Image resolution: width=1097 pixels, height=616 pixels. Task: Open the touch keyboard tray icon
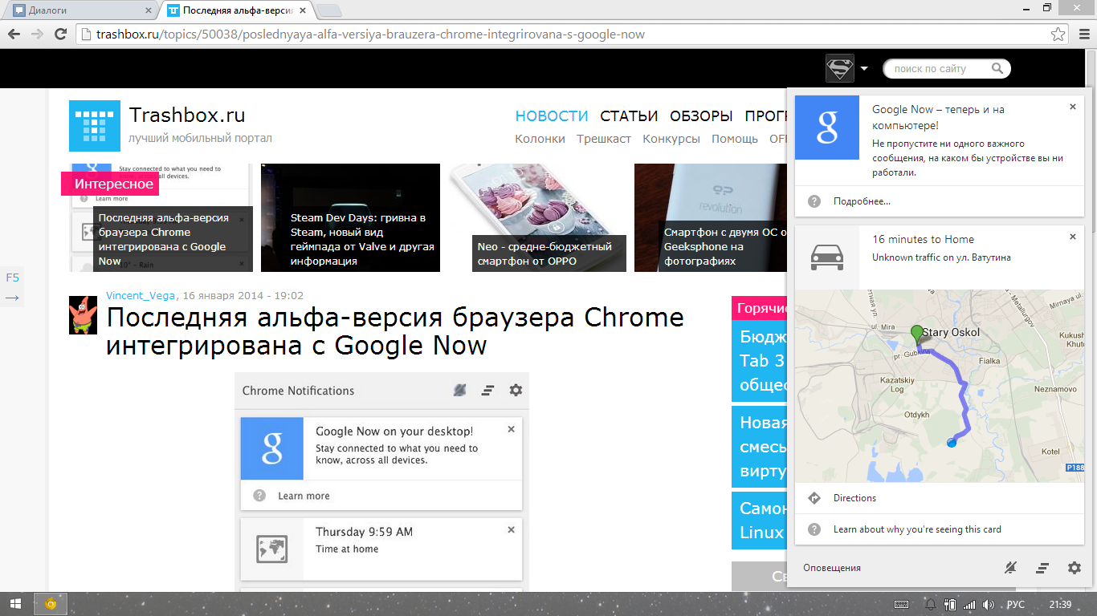(x=901, y=605)
